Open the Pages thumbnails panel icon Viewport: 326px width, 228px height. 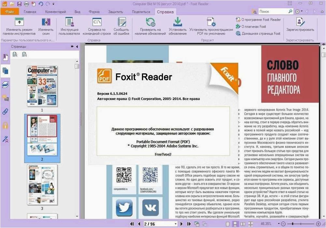click(5, 71)
